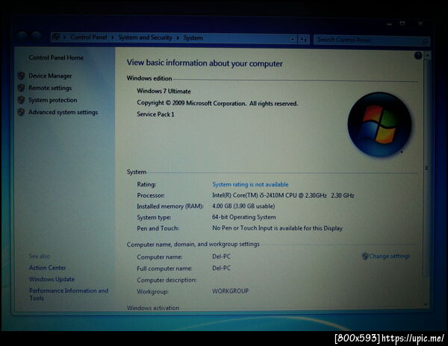Click shield icon next to Change settings

pos(365,256)
